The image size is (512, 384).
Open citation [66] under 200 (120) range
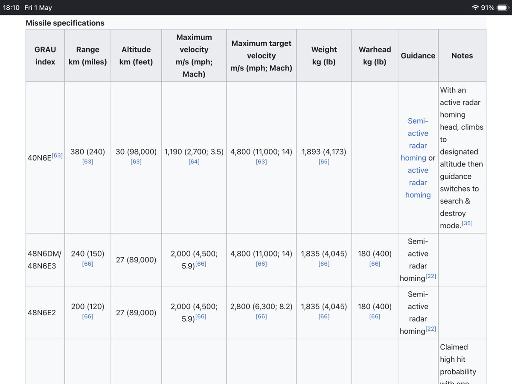tap(87, 316)
